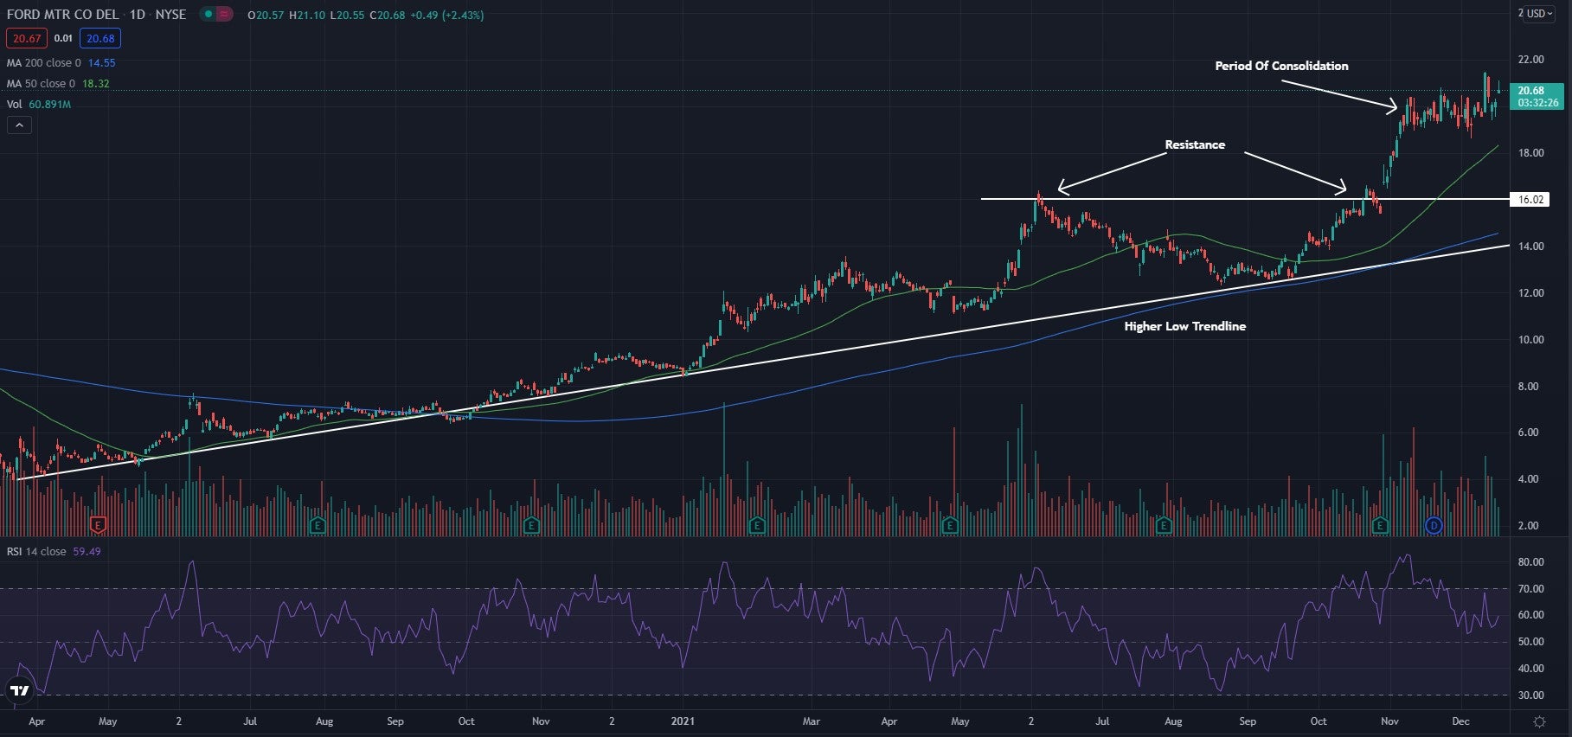Open the USD currency dropdown
The image size is (1572, 737).
[x=1539, y=14]
